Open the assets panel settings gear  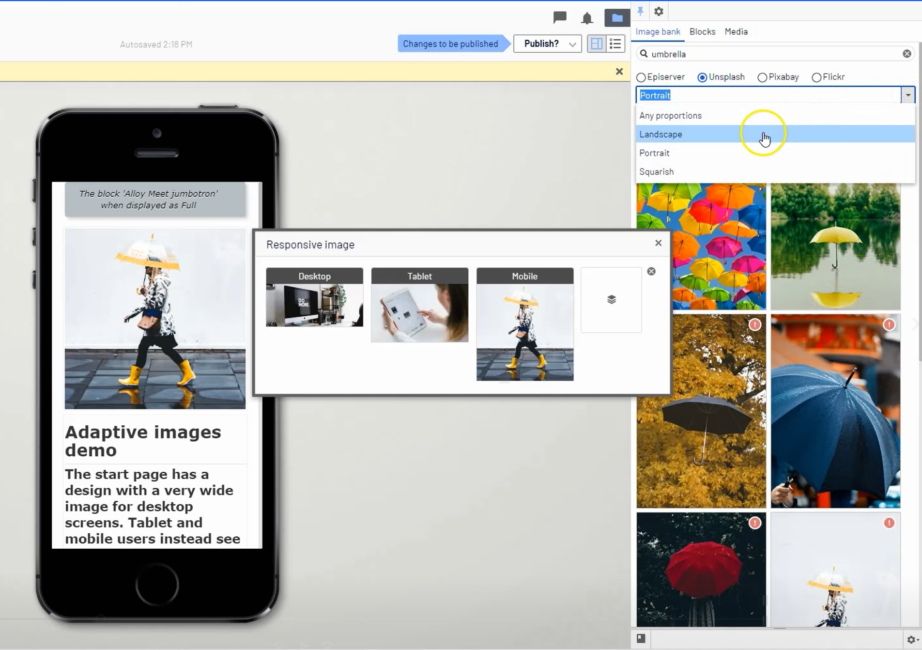click(x=658, y=11)
